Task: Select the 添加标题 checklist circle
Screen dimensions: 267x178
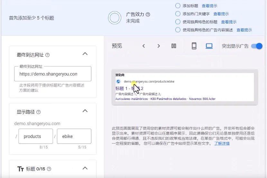Action: (x=178, y=5)
